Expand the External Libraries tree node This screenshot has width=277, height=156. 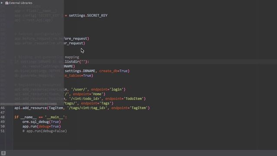[x=2, y=3]
